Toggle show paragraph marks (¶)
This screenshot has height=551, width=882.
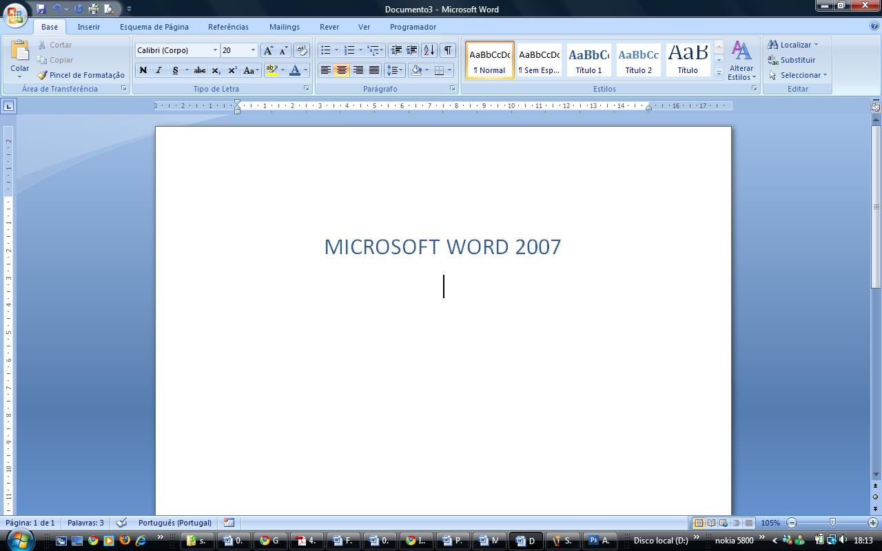(448, 50)
